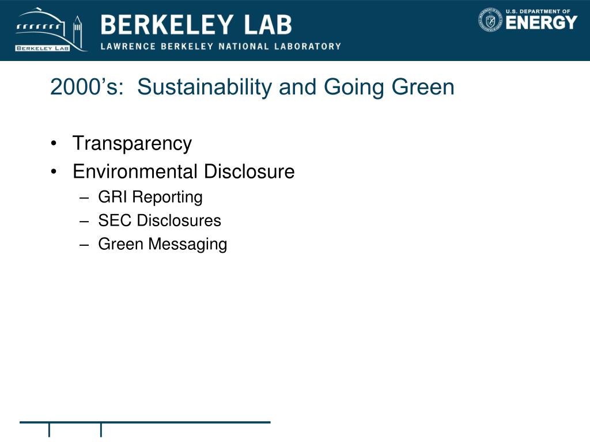Screen dimensions: 590x442
Task: Select the slide title 'Sustainability and Going Green'
Action: pos(296,87)
